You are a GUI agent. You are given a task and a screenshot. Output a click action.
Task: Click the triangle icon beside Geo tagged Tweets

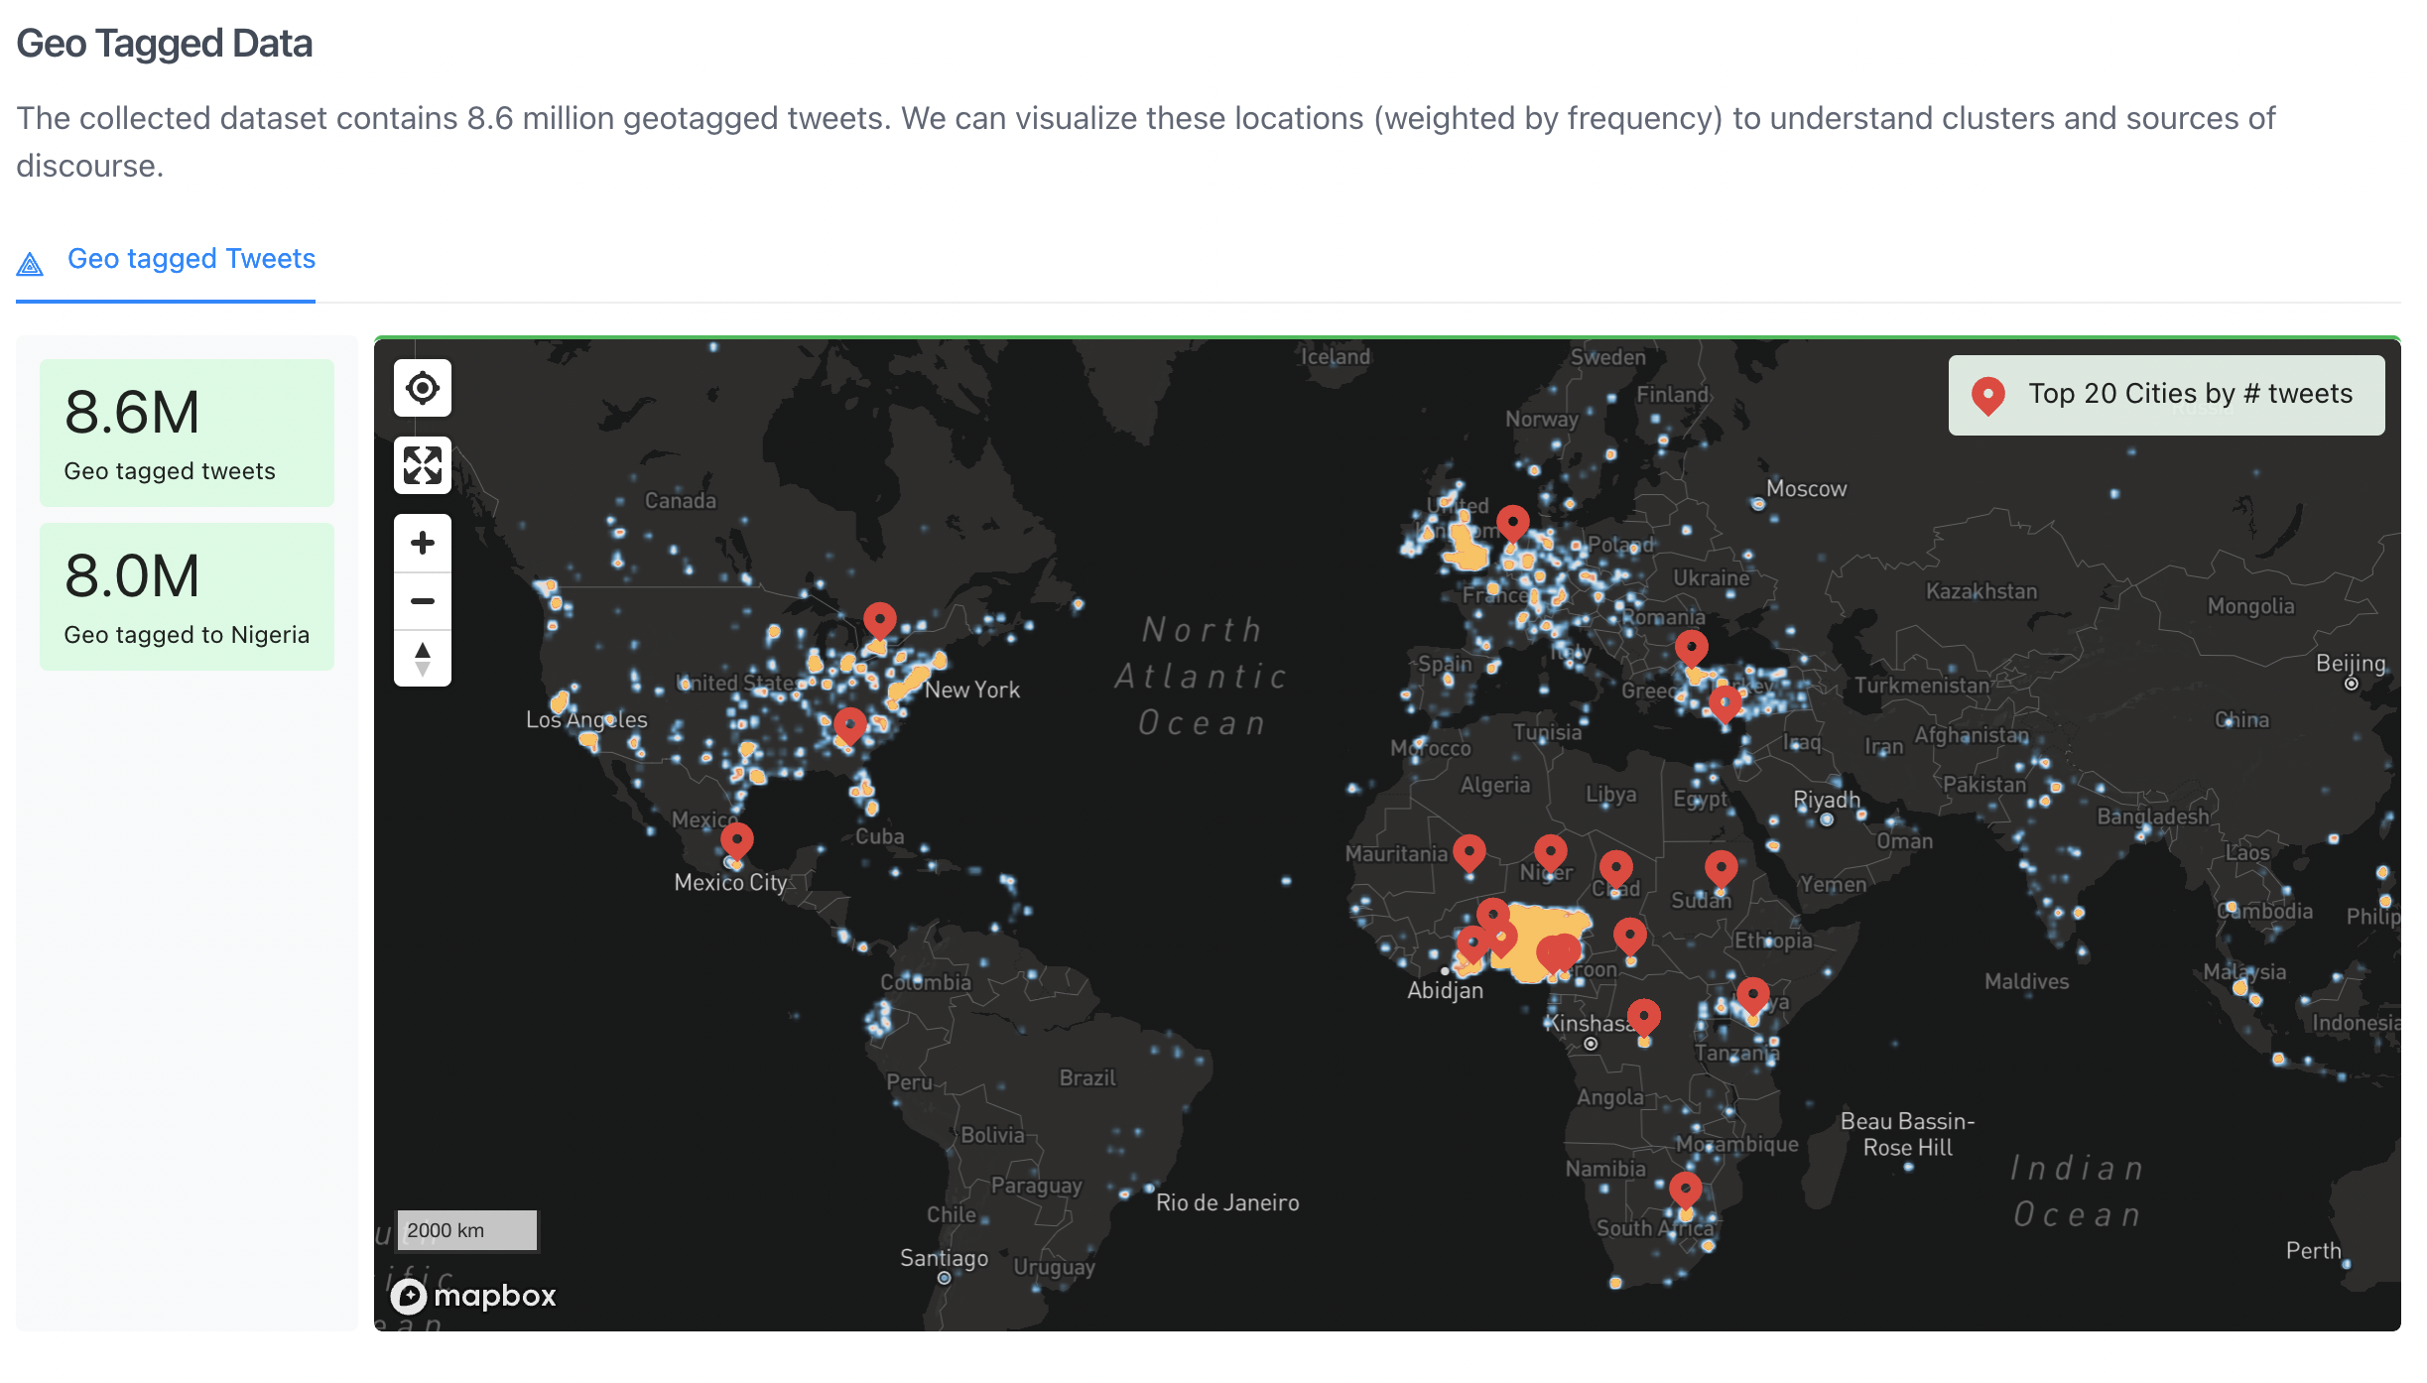[x=30, y=261]
